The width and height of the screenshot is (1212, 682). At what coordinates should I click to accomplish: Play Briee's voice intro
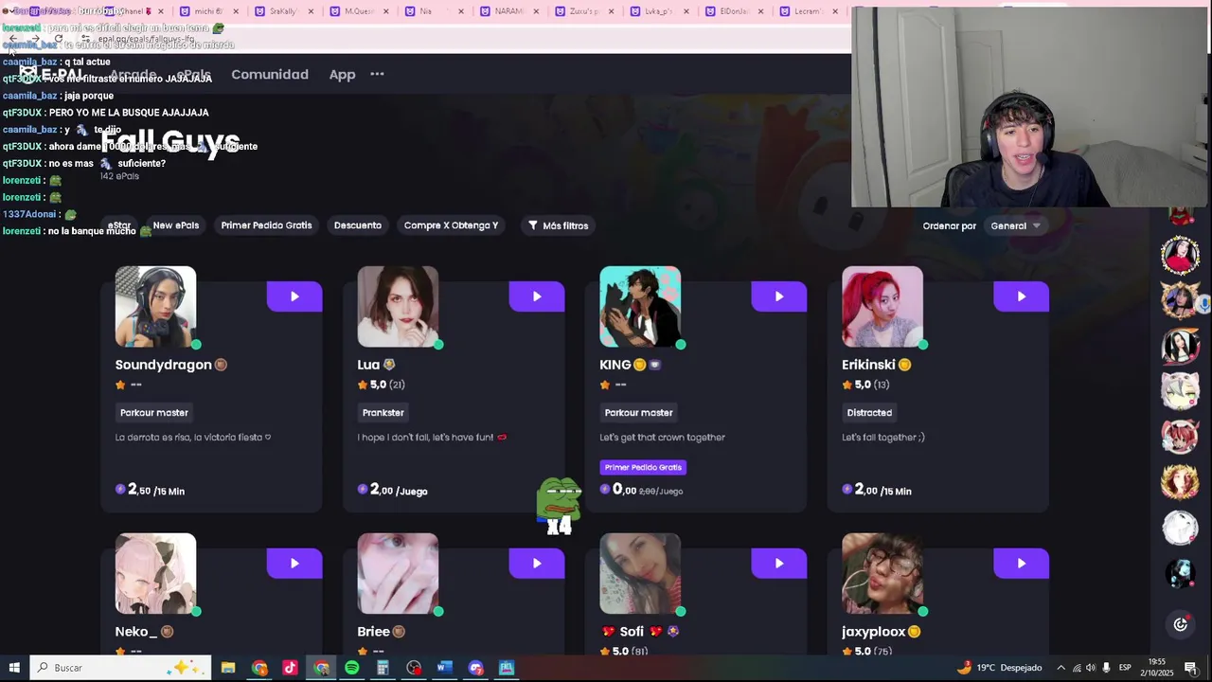click(537, 564)
